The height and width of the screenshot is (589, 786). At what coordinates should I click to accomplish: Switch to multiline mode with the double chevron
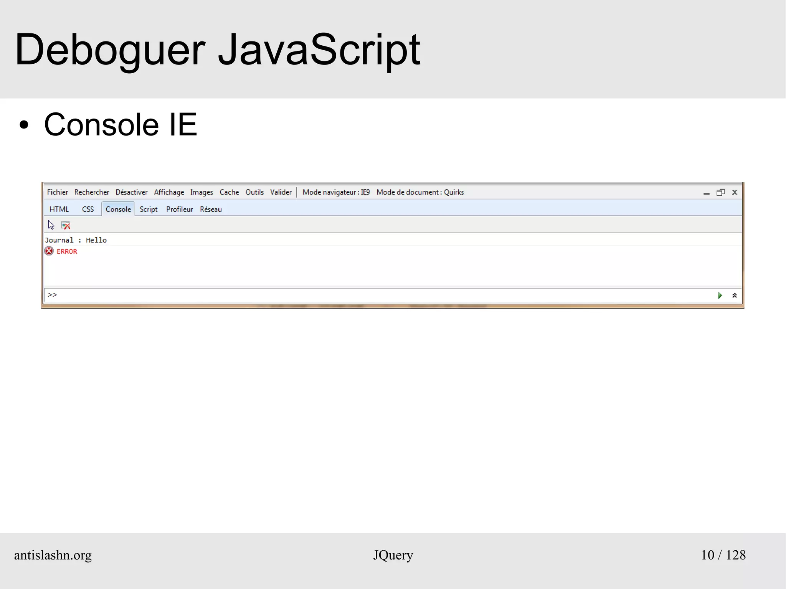pyautogui.click(x=735, y=295)
